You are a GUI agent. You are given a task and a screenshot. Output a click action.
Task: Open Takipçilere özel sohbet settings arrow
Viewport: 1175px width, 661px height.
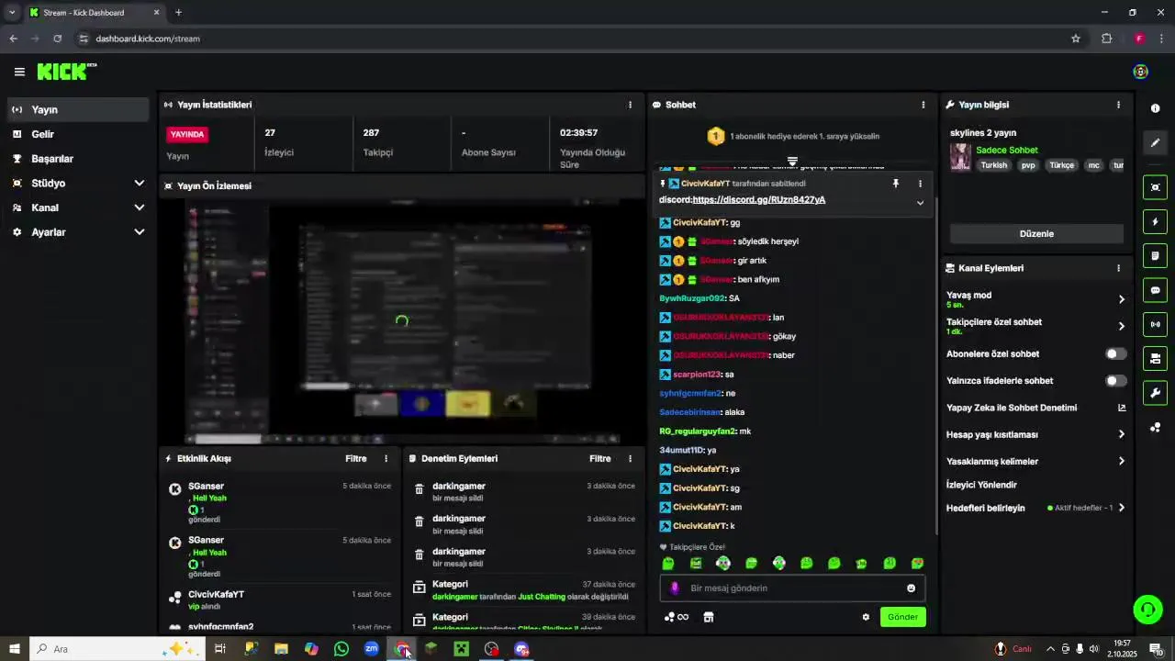click(x=1121, y=326)
